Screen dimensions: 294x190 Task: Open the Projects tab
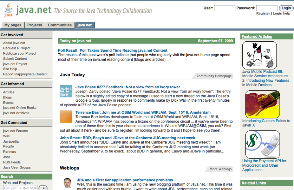(x=35, y=25)
